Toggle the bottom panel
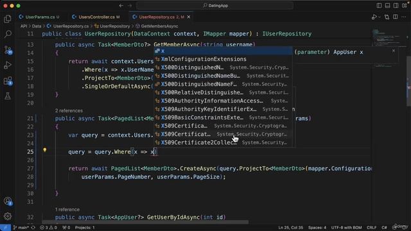This screenshot has height=231, width=411. pyautogui.click(x=387, y=6)
